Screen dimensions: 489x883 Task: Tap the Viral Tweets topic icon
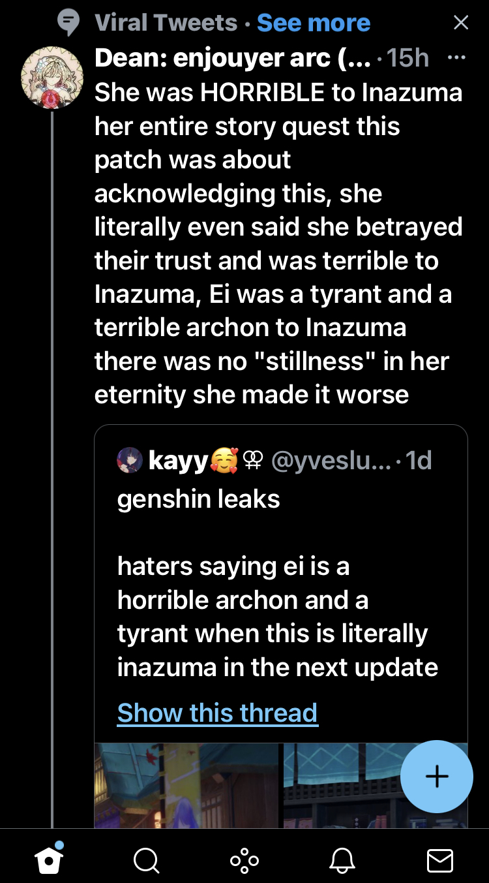coord(68,23)
